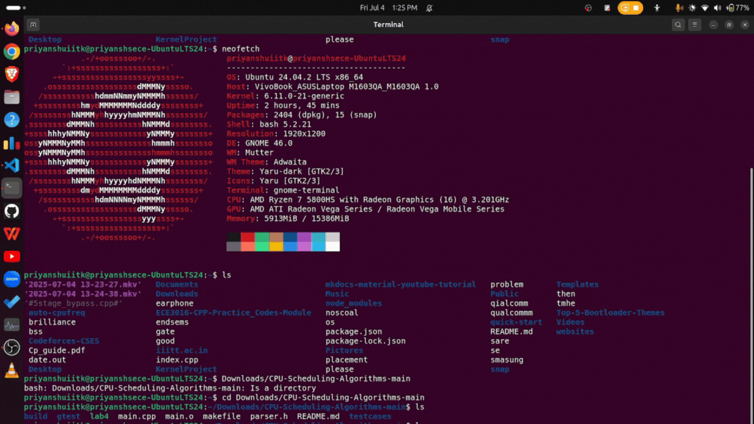
Task: Open the accessibility menu in top bar
Action: [657, 8]
